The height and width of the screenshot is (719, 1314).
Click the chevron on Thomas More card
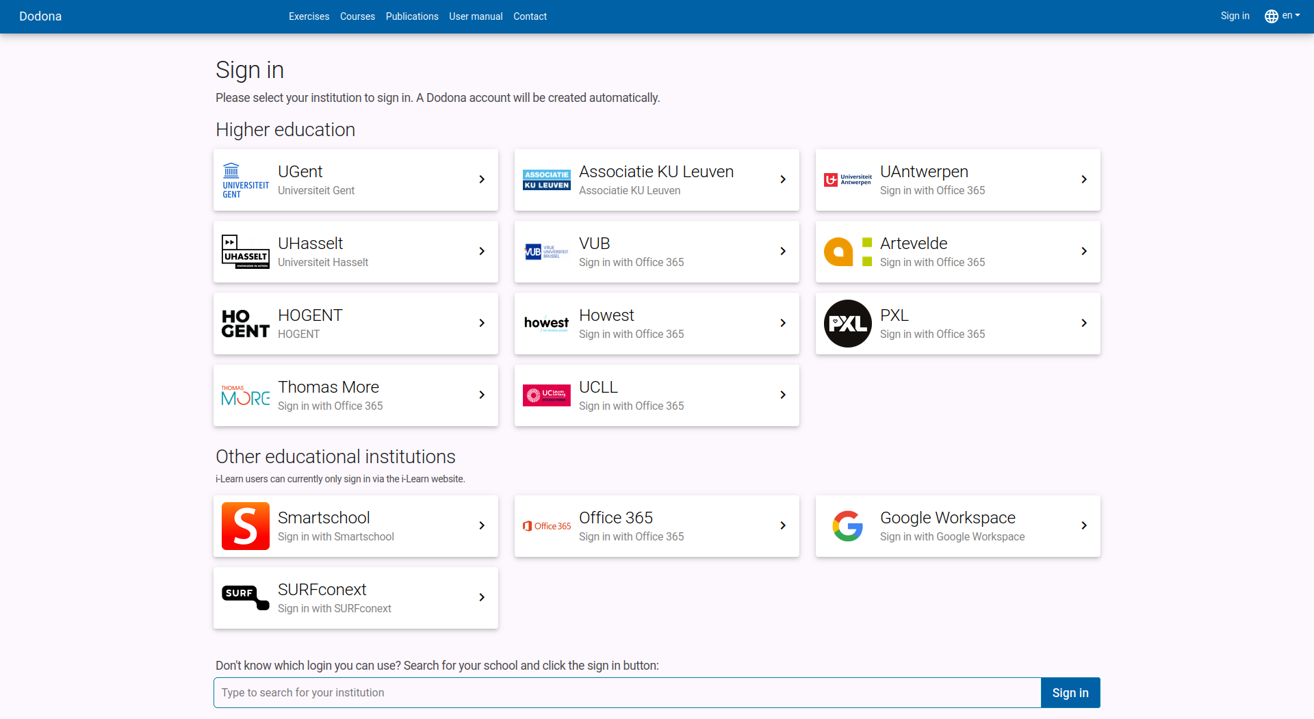point(482,395)
